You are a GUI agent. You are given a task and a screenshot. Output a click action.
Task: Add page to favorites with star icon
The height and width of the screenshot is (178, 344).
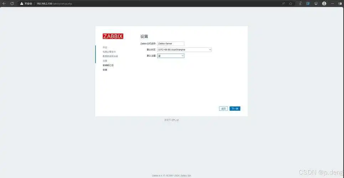[291, 4]
